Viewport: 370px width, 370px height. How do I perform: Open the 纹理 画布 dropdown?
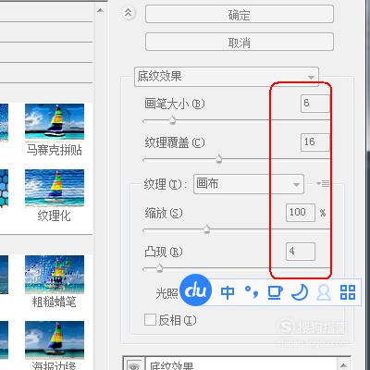(249, 184)
